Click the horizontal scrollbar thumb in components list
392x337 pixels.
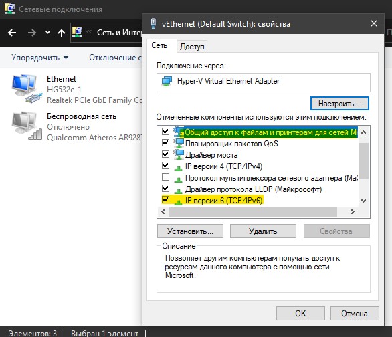click(253, 212)
